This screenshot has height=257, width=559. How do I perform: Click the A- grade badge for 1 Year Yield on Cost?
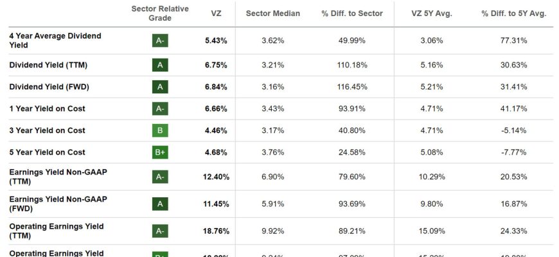click(160, 109)
